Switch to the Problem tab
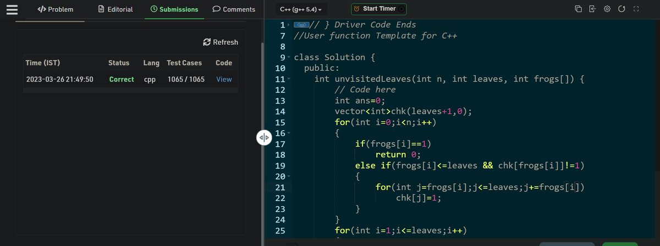Image resolution: width=660 pixels, height=246 pixels. coord(55,9)
